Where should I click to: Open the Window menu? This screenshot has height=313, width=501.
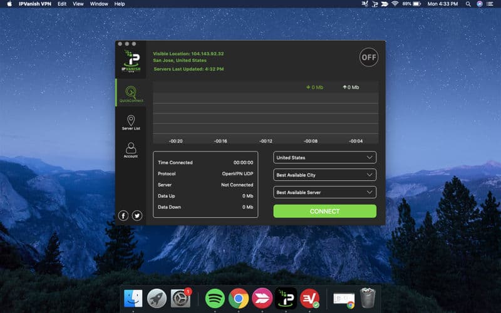point(99,4)
